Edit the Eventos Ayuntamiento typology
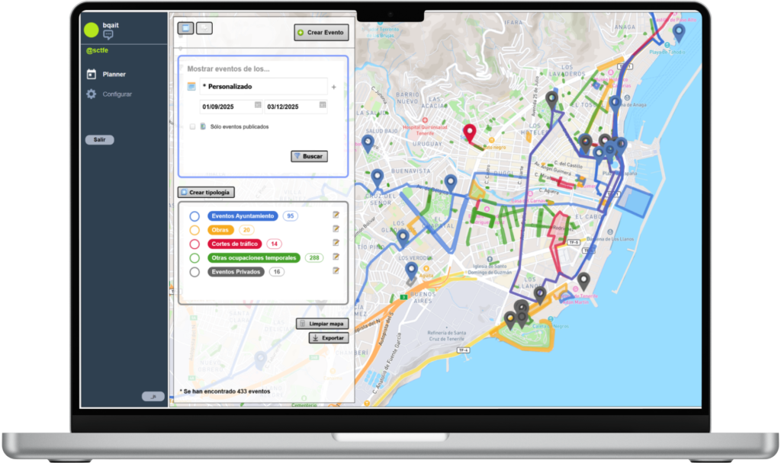Screen dimensions: 781x463 tap(336, 216)
